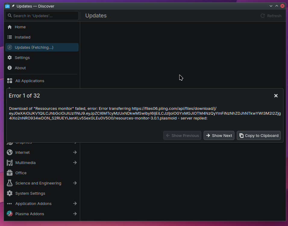Viewport: 288px width, 226px height.
Task: Expand the Internet category arrow
Action: tap(75, 152)
